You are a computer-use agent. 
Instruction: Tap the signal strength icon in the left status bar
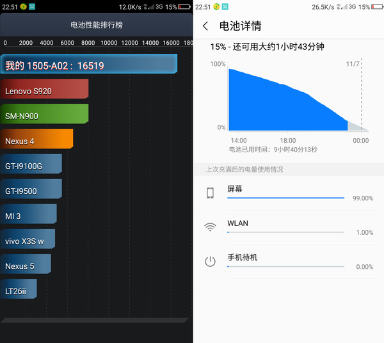149,6
